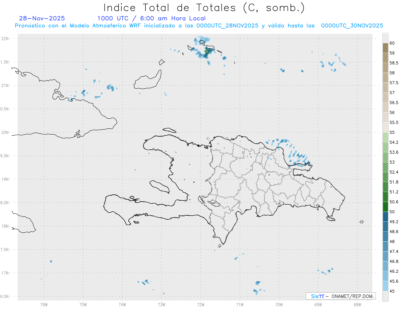401x309 pixels.
Task: Click the "59" value on the color scale
Action: point(392,53)
